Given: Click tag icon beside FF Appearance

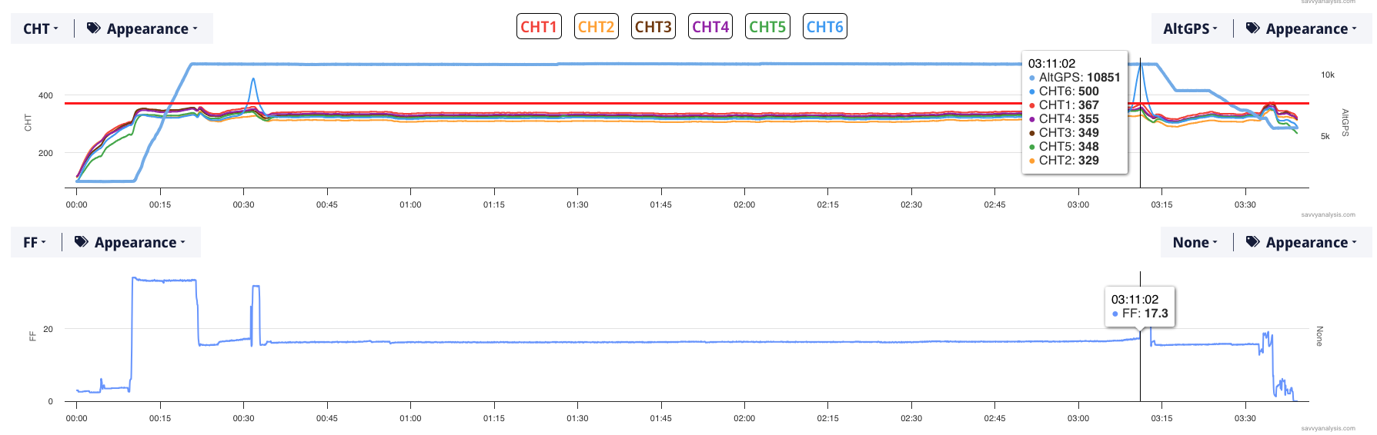Looking at the screenshot, I should pos(81,242).
